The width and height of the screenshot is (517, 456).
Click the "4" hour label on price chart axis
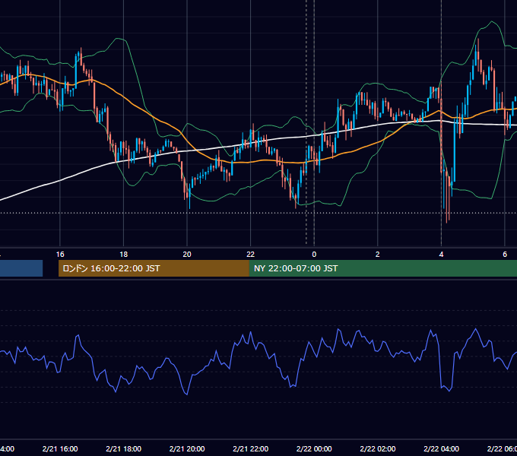tap(441, 255)
